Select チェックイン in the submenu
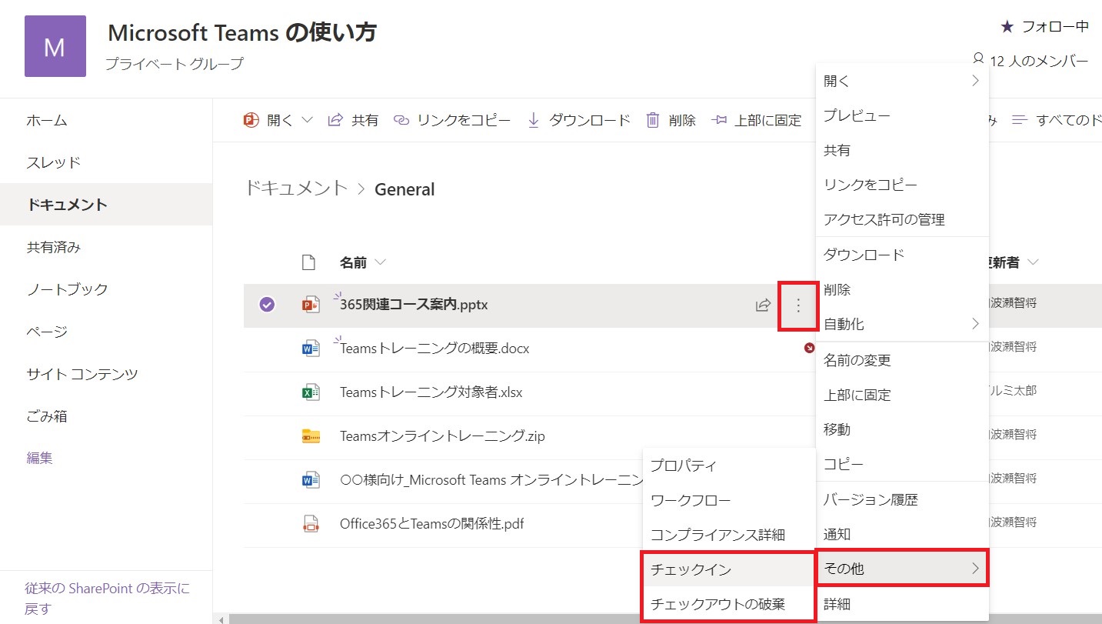 [x=728, y=569]
